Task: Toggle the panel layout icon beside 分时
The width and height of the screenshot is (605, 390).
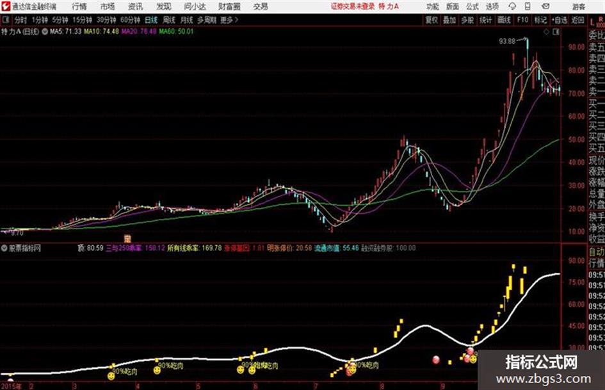Action: point(5,19)
